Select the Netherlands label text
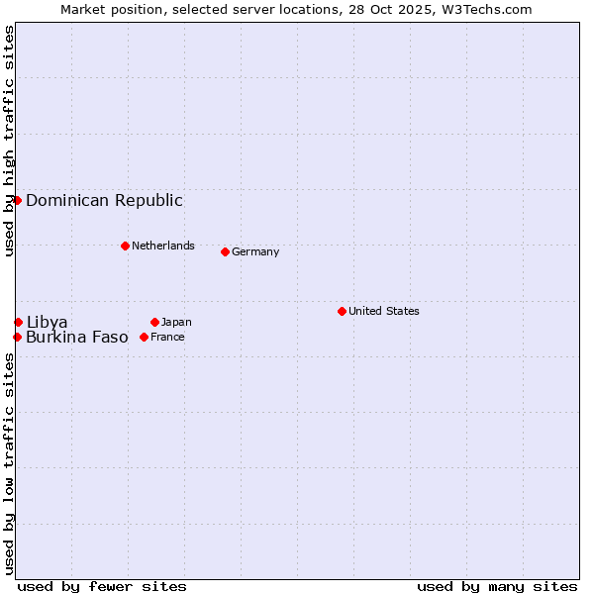594x594 pixels. point(162,246)
